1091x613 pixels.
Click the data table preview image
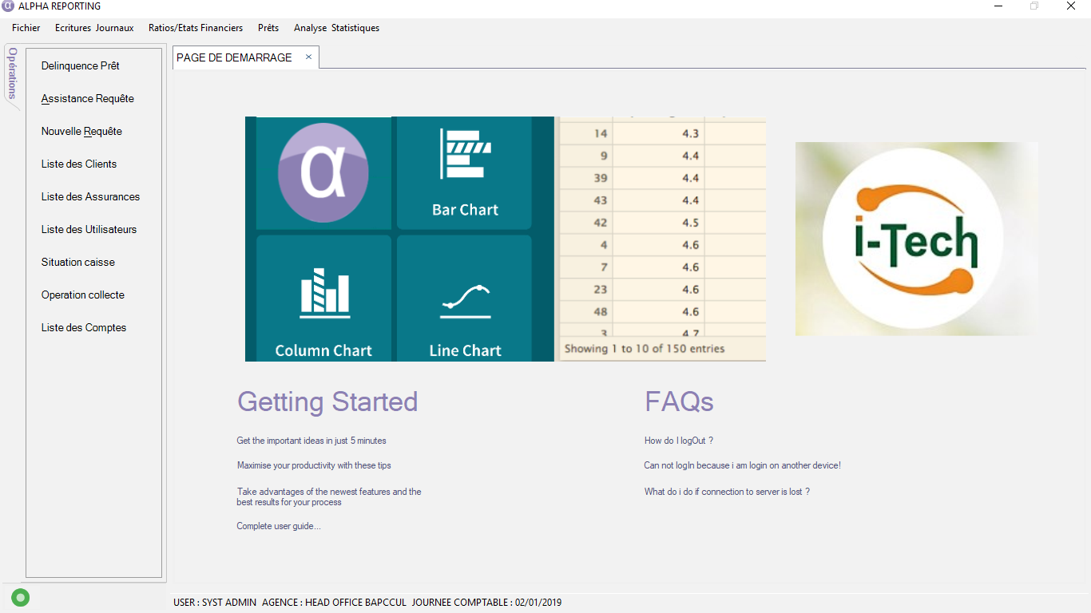(x=661, y=239)
